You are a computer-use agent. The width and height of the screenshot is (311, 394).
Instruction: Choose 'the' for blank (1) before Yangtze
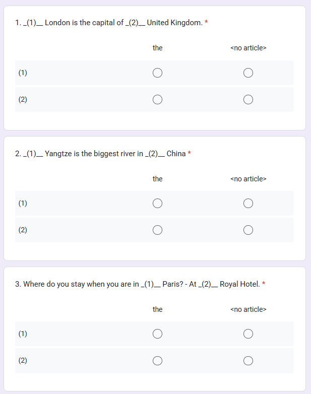point(157,204)
